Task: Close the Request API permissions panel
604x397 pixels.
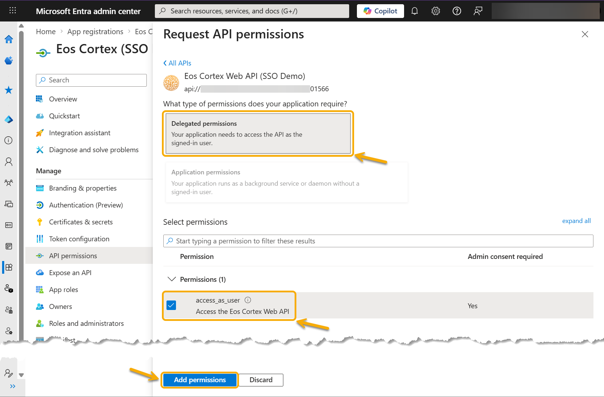Action: click(585, 34)
